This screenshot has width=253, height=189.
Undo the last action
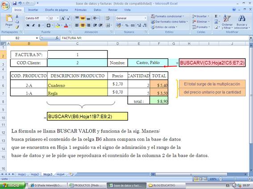coord(20,3)
